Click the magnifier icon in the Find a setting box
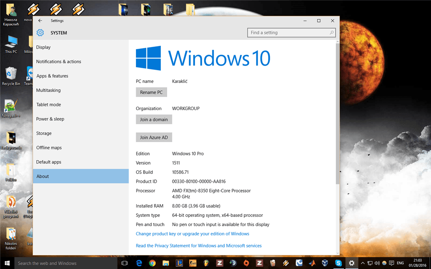 point(332,33)
